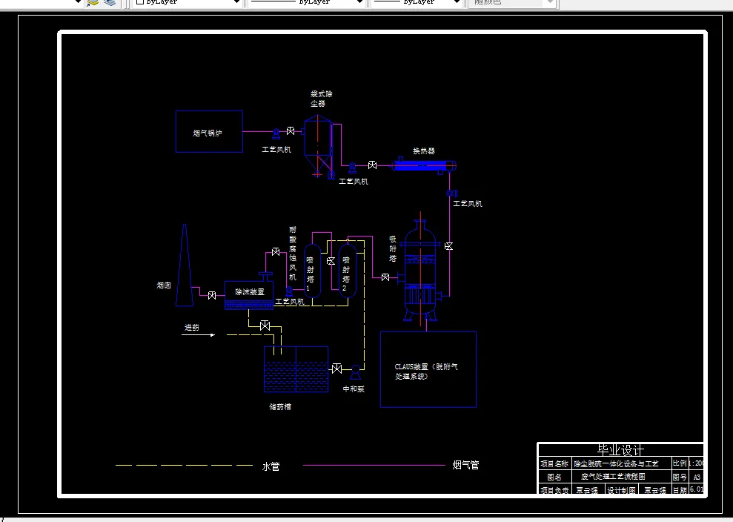This screenshot has height=522, width=733.
Task: Select the valve at the adsorption tower inlet
Action: pyautogui.click(x=385, y=277)
